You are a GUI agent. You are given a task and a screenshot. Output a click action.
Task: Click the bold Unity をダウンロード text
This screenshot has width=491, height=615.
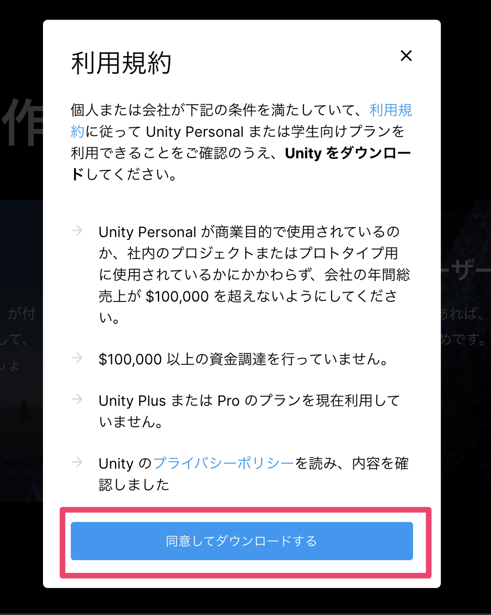(348, 153)
